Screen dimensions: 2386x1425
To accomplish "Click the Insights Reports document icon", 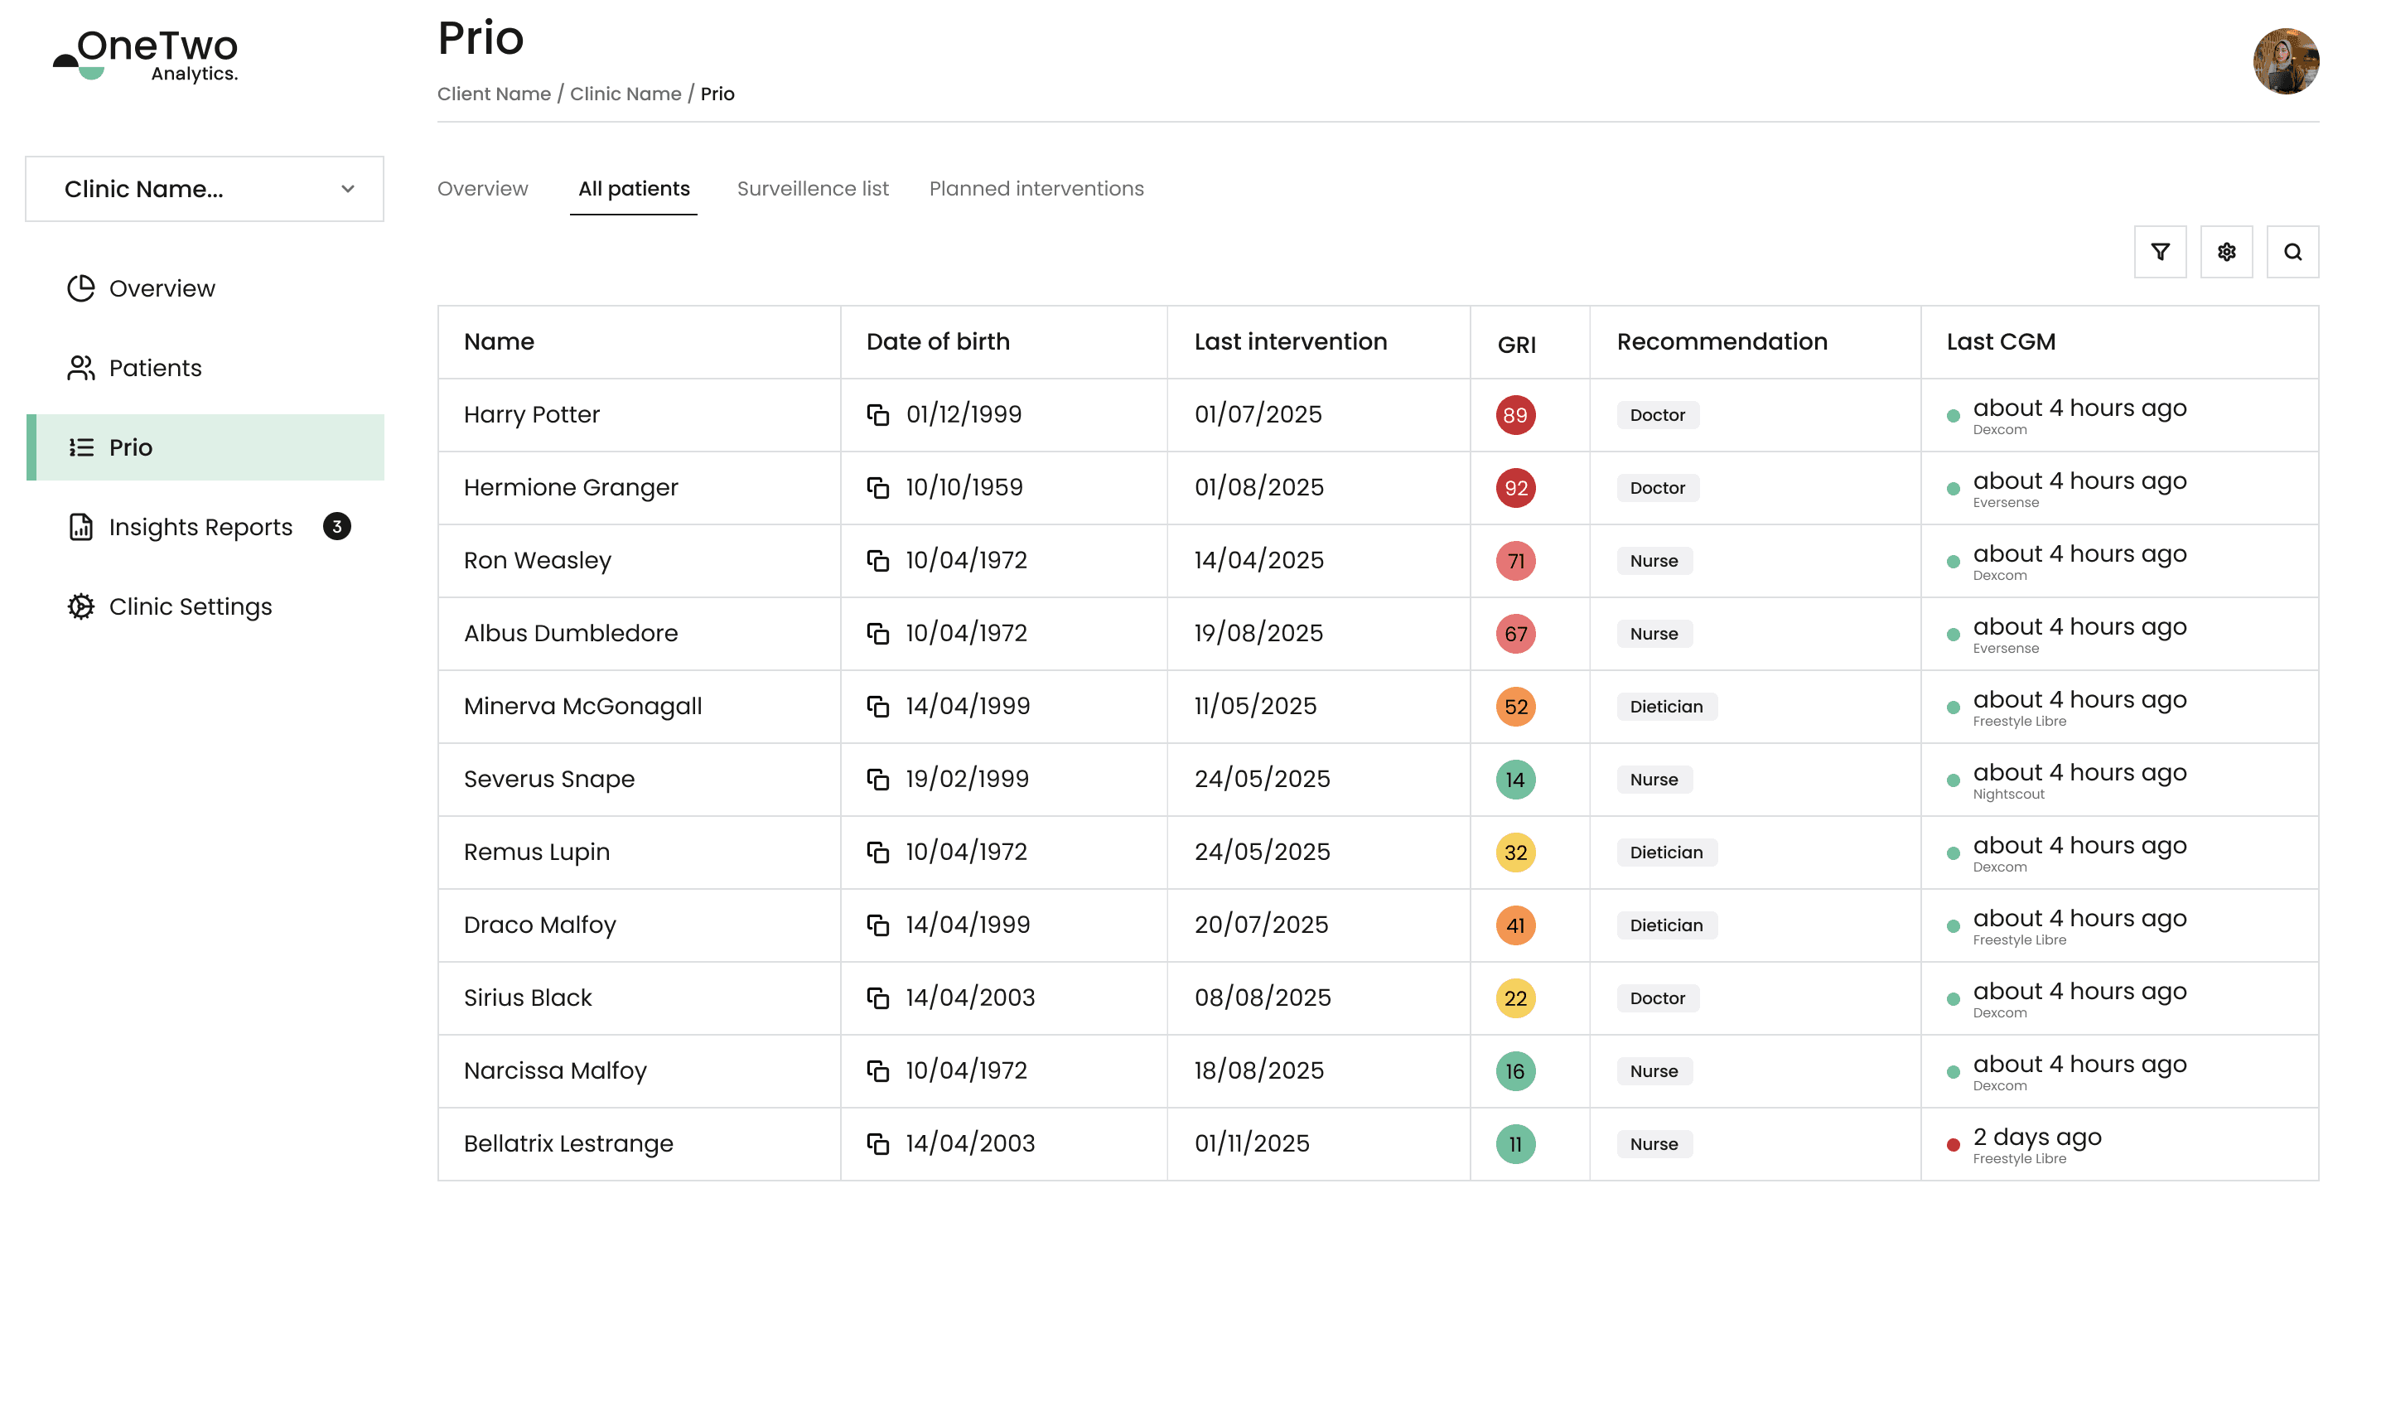I will pos(80,527).
